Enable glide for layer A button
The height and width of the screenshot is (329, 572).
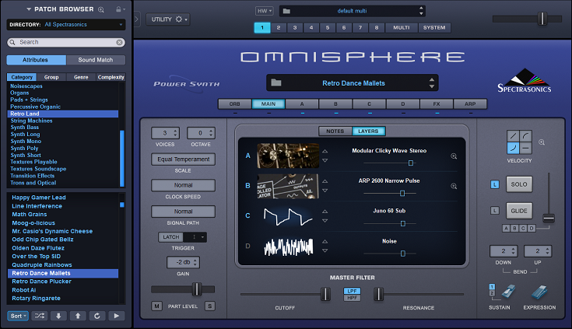(x=506, y=229)
